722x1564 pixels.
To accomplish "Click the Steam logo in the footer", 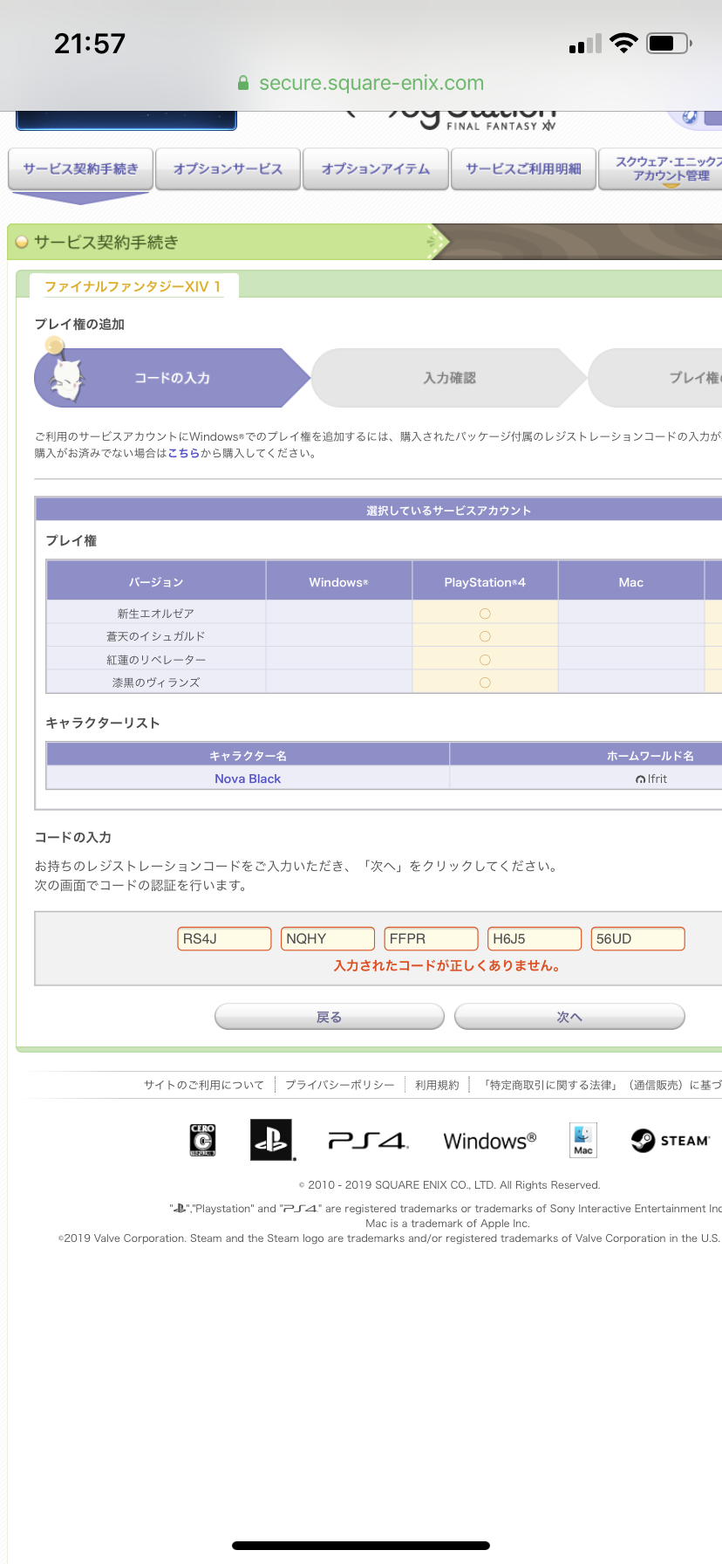I will 671,1140.
